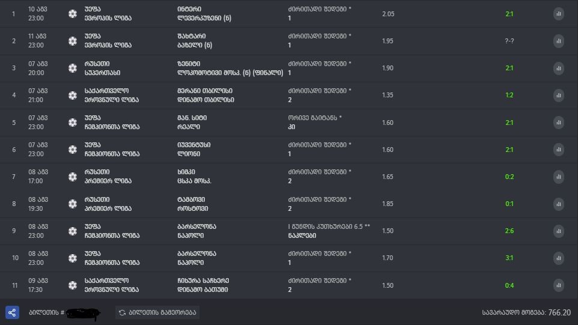Click soccer ball icon in row 10
Viewport: 578px width, 325px height.
click(x=73, y=258)
